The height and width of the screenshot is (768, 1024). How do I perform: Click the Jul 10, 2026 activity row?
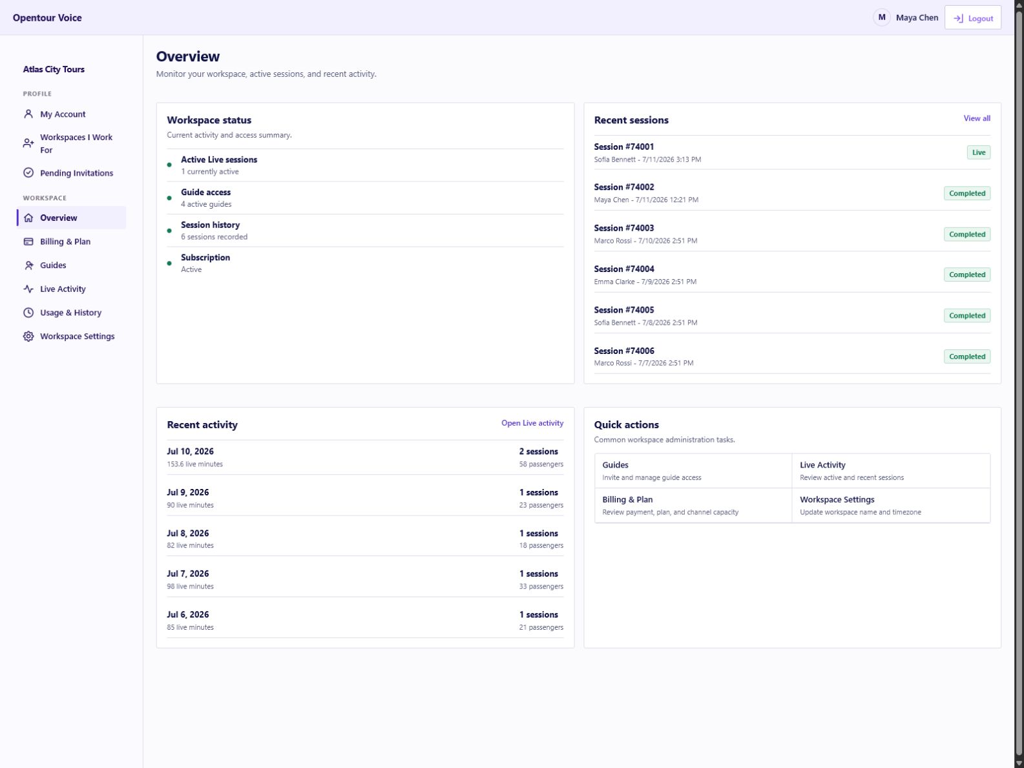coord(365,457)
